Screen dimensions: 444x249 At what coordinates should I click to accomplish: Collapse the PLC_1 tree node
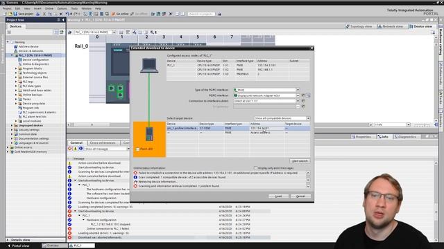coord(12,55)
